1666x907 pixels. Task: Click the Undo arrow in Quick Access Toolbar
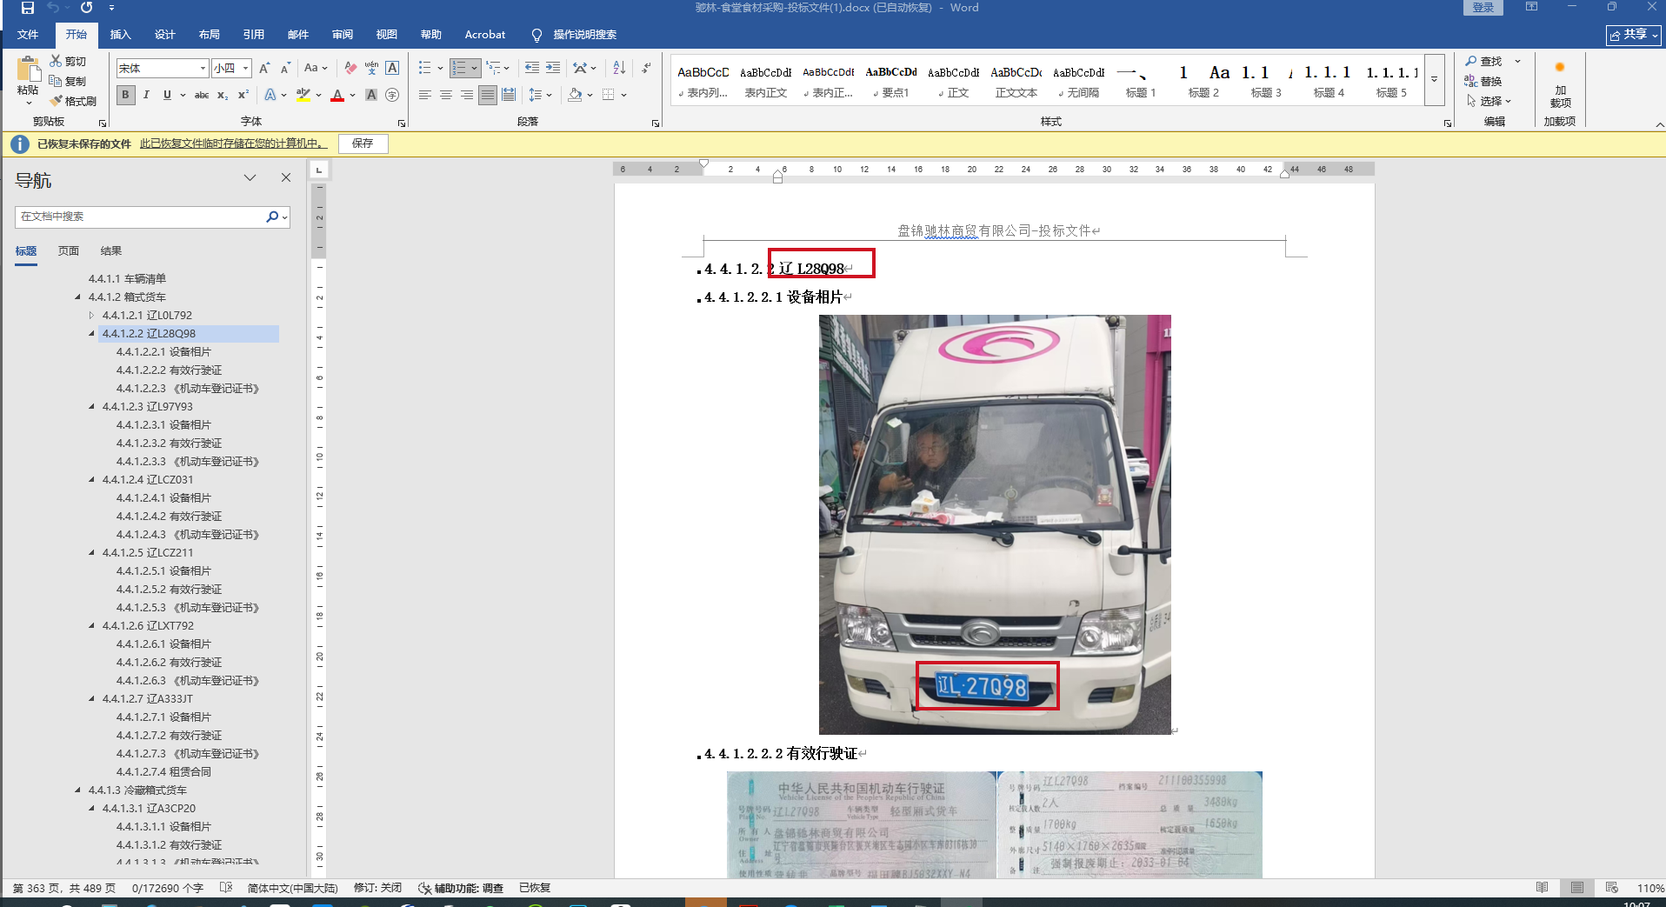point(53,8)
